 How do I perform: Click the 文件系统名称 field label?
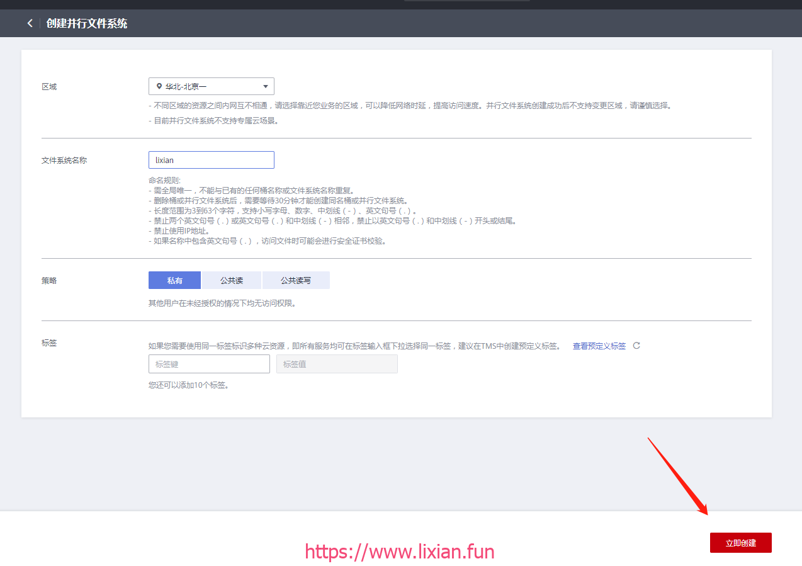(64, 161)
